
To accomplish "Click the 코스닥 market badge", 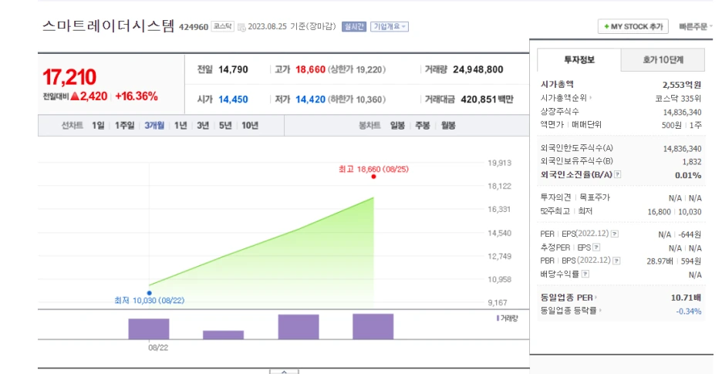I will pyautogui.click(x=222, y=27).
